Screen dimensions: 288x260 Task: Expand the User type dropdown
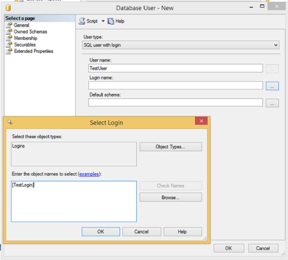181,45
